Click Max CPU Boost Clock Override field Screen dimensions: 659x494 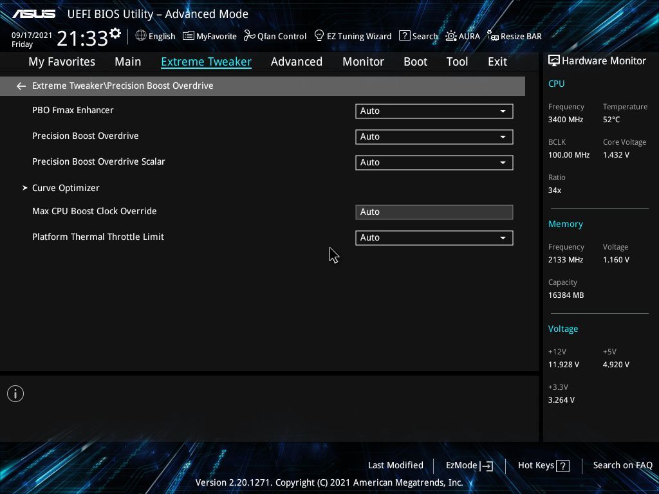(x=434, y=212)
